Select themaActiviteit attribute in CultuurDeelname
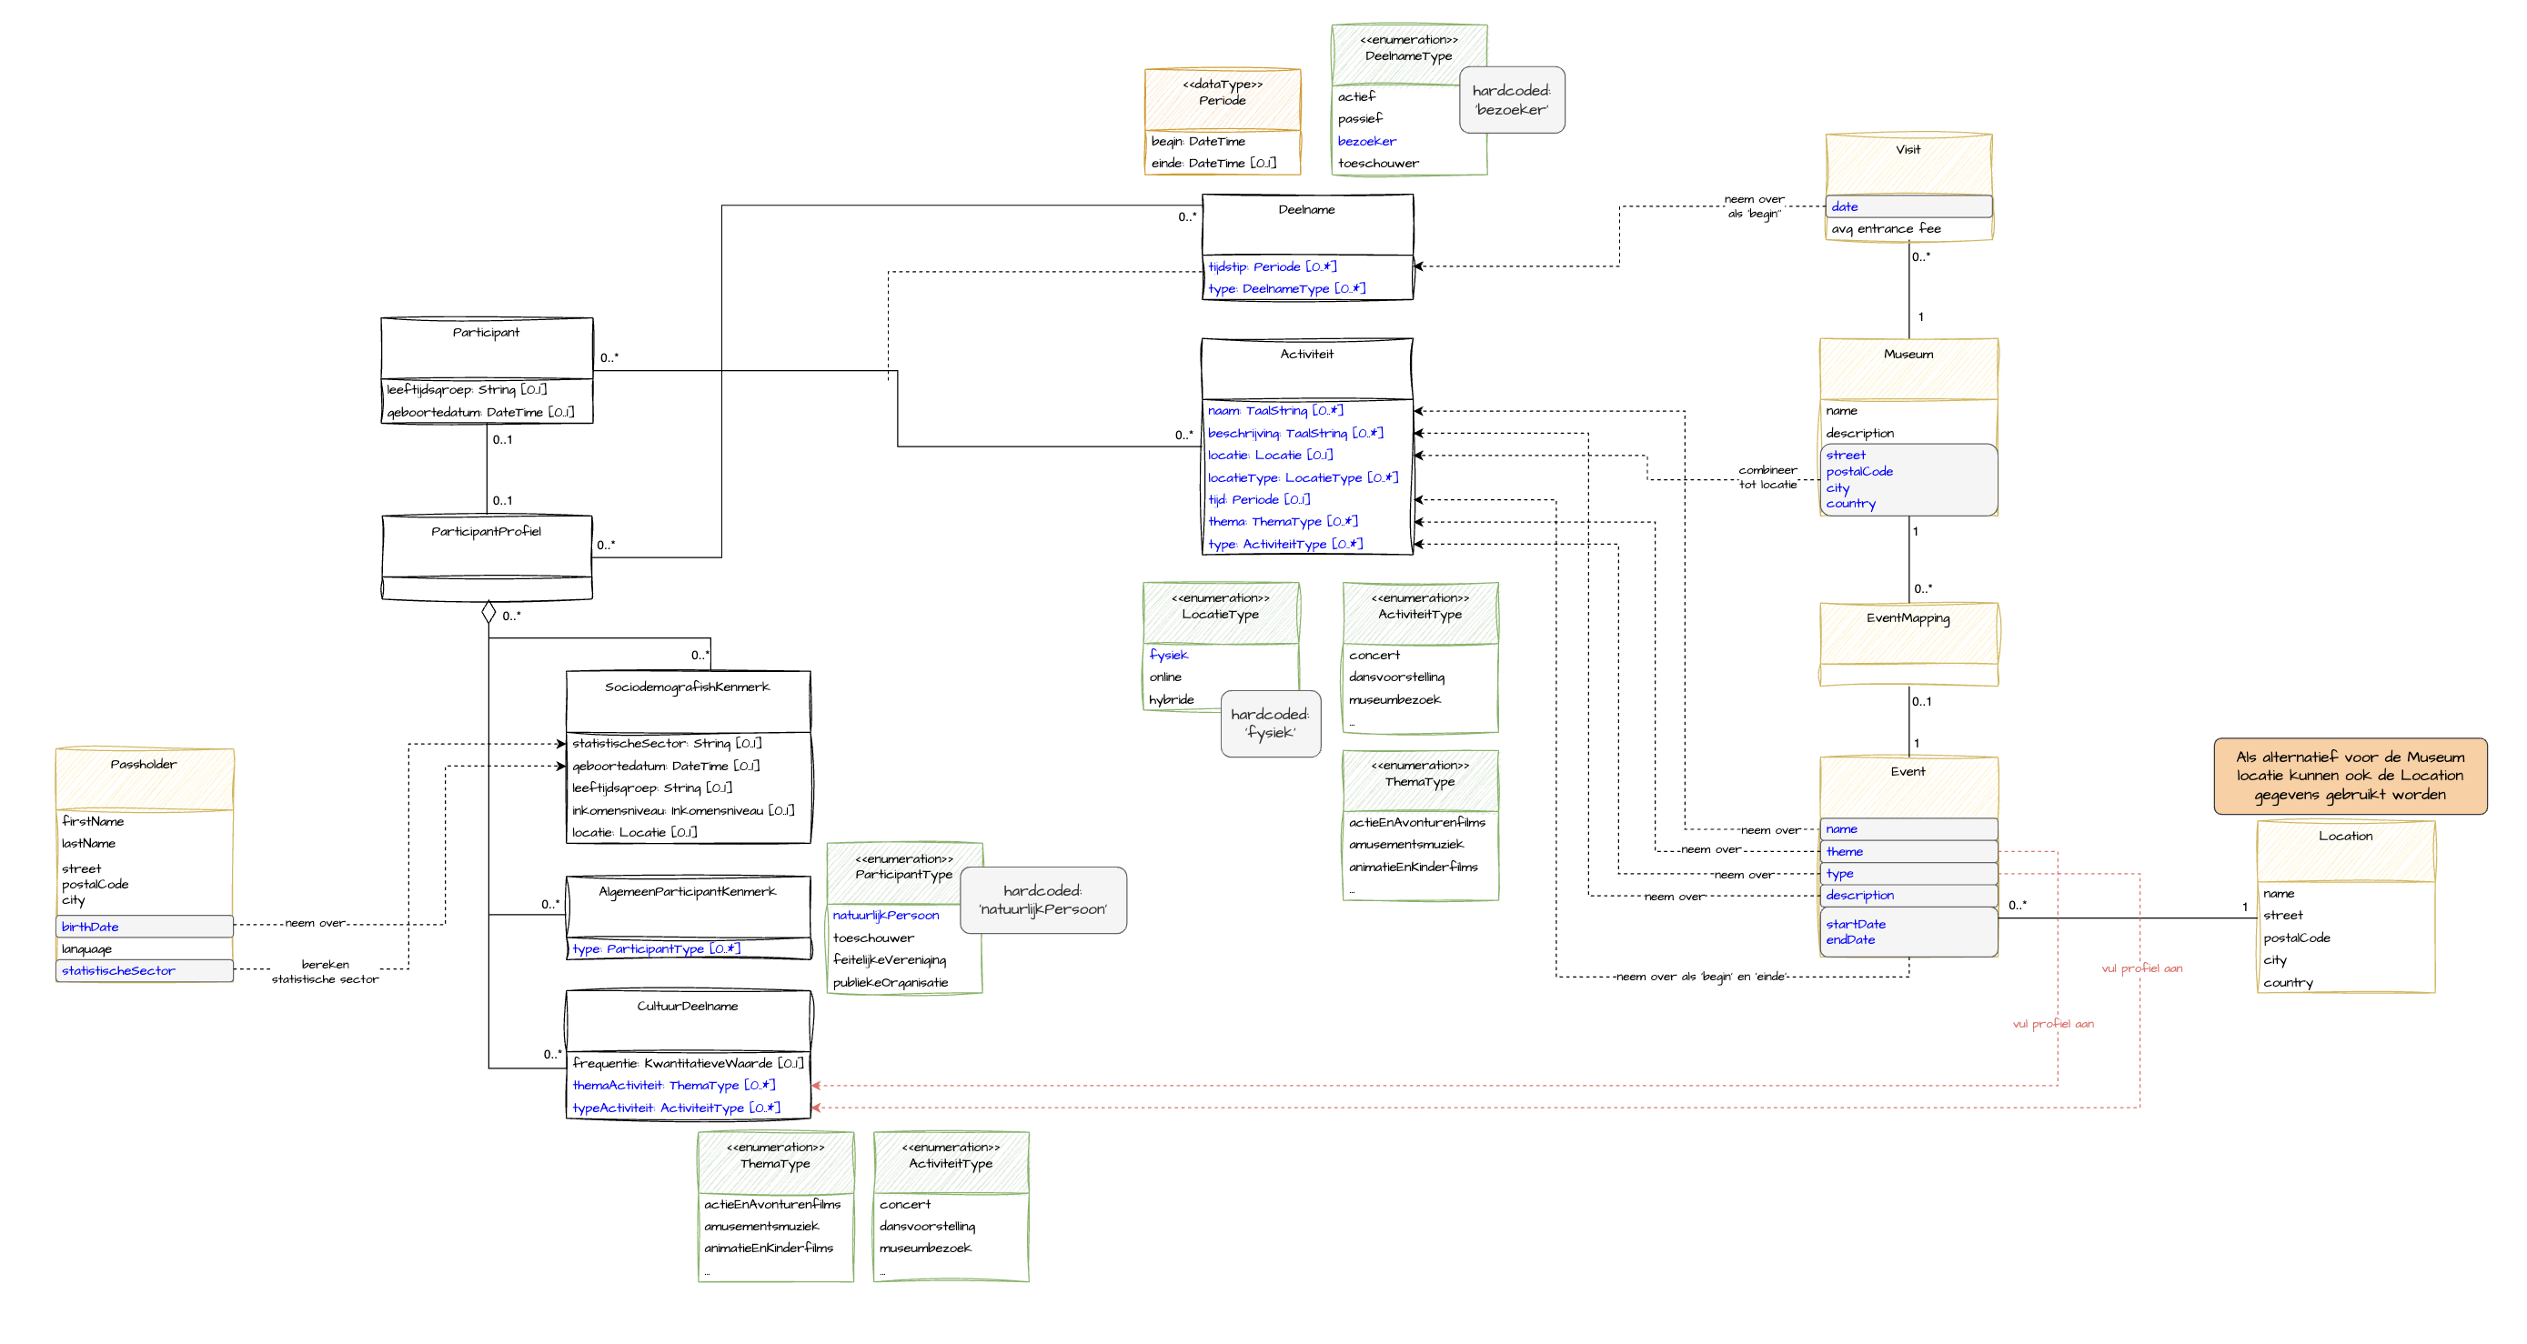The width and height of the screenshot is (2527, 1344). (x=673, y=1085)
